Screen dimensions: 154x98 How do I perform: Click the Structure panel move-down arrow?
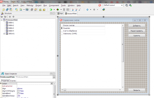pyautogui.click(x=14, y=17)
